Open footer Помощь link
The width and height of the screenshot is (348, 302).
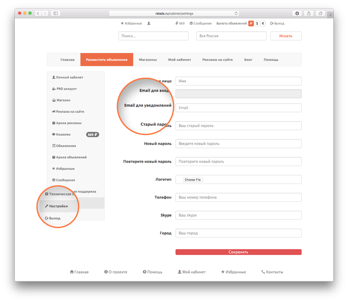pyautogui.click(x=152, y=272)
